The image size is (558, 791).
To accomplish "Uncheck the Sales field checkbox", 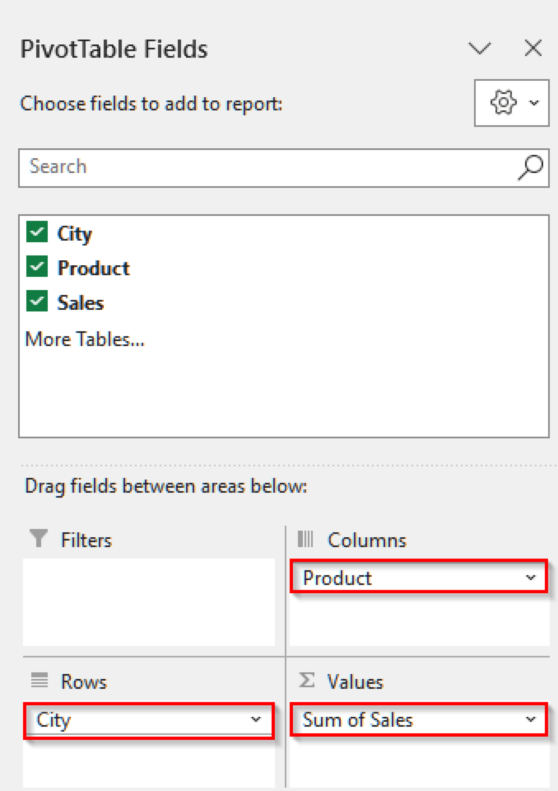I will point(36,302).
